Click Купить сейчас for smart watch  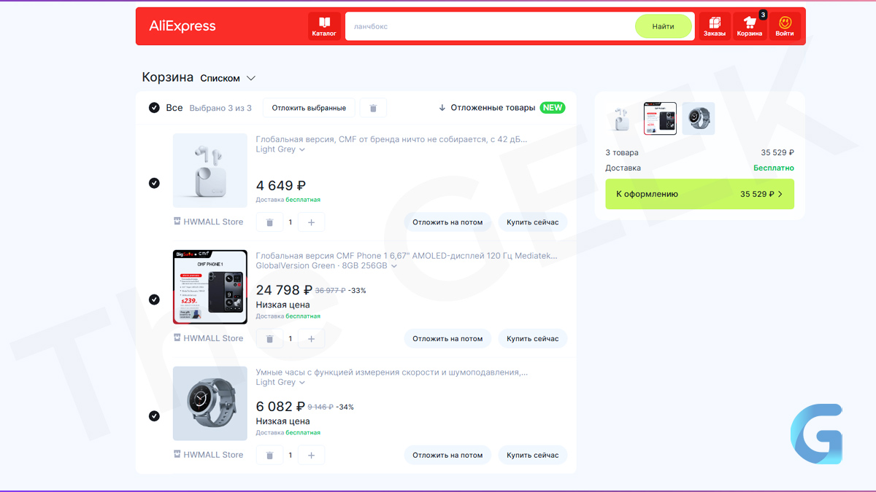[533, 456]
